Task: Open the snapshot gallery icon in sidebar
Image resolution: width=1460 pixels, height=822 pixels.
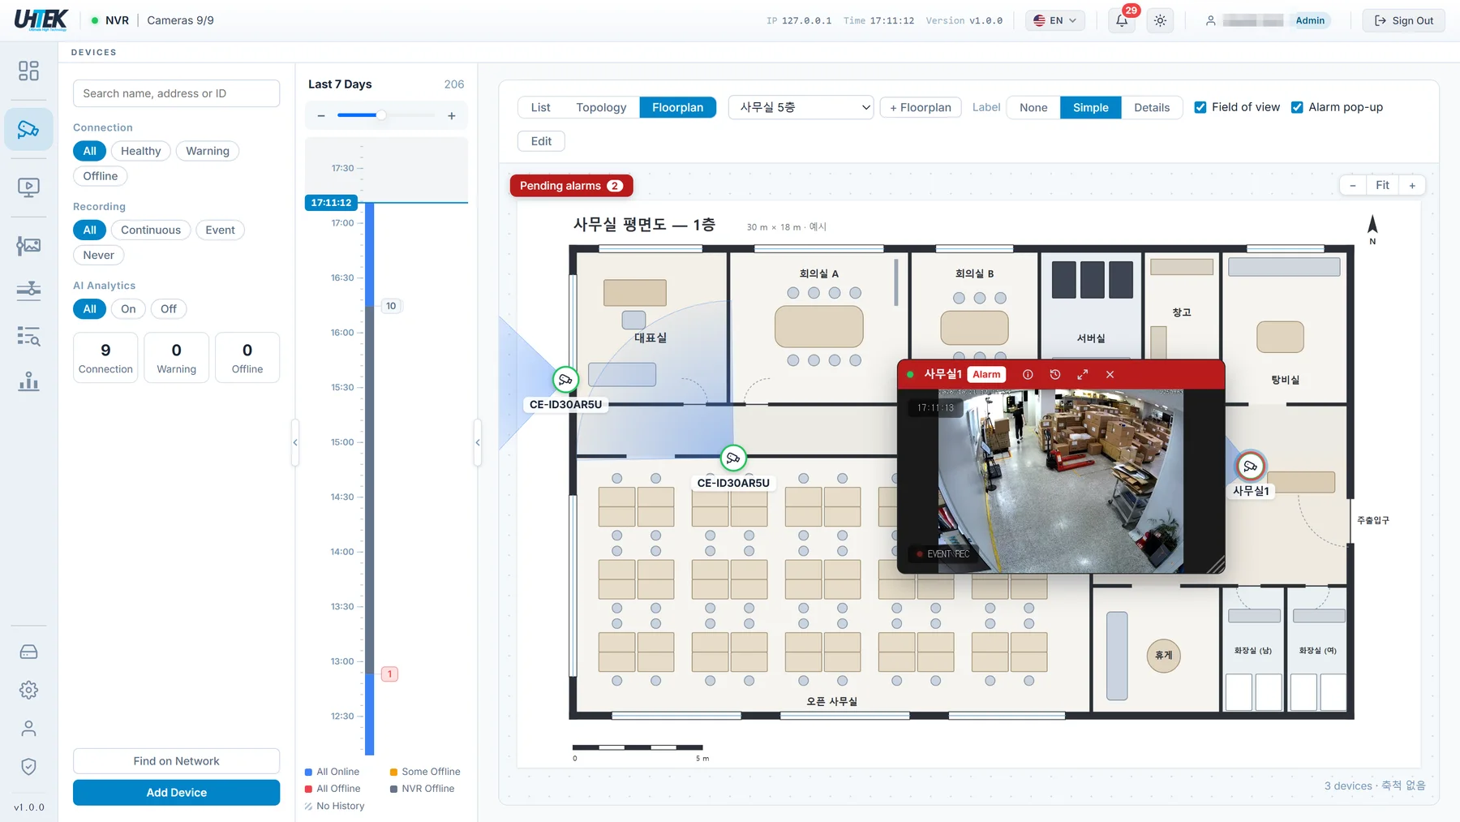Action: click(x=28, y=245)
